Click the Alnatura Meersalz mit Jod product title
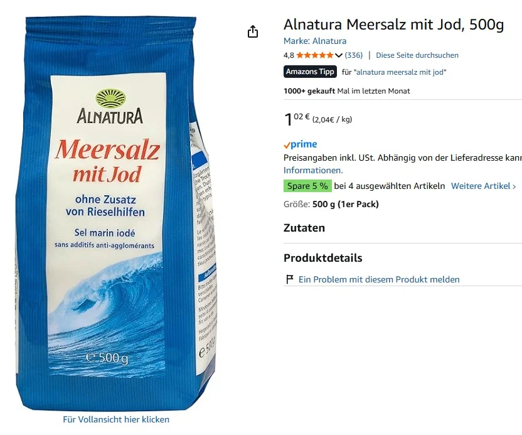The image size is (522, 435). pos(393,24)
